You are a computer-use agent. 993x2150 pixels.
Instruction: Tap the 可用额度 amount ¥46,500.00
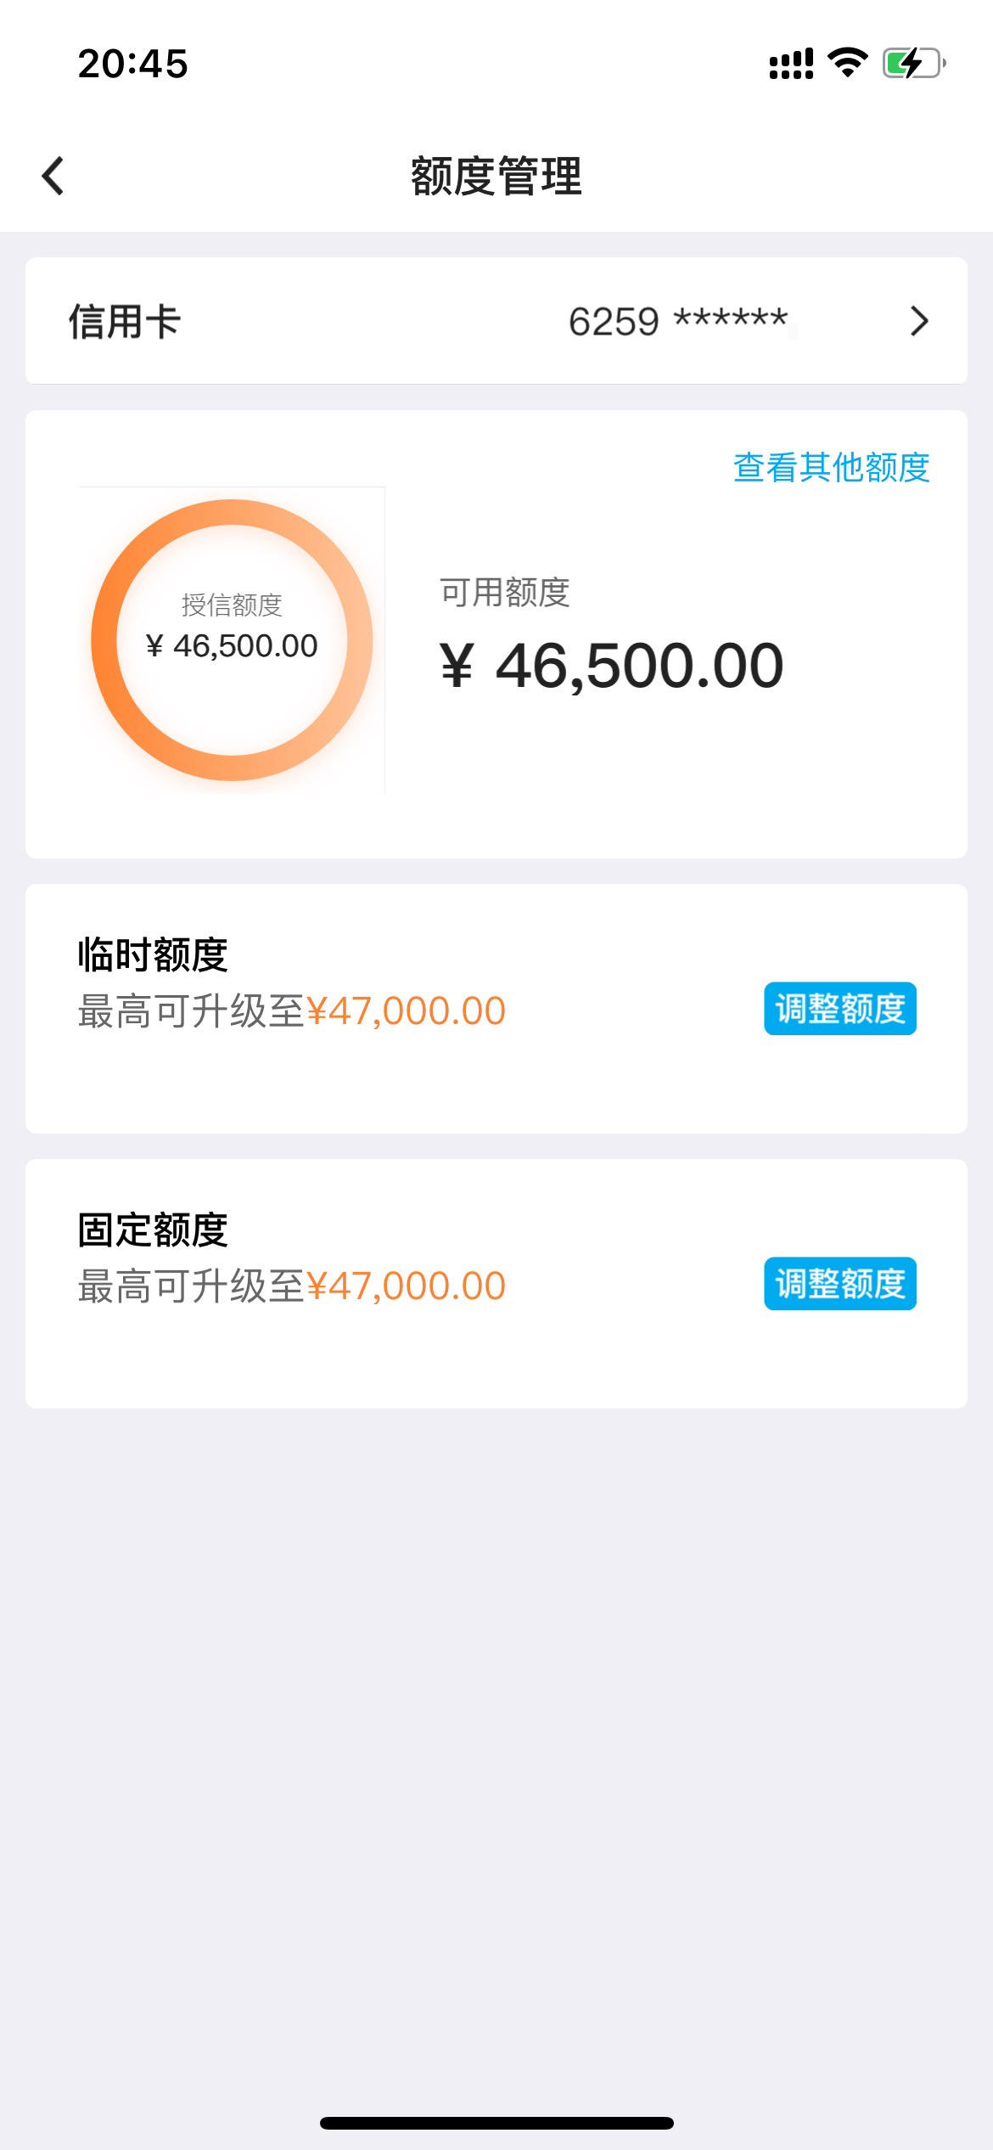pos(612,665)
